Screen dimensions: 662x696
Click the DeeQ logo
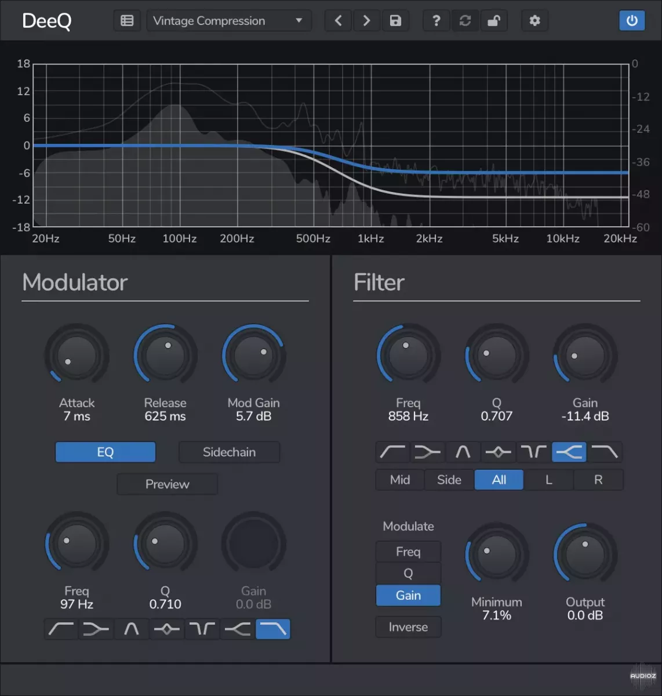pos(47,21)
